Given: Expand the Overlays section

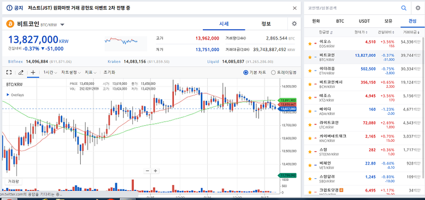Looking at the screenshot, I should (15, 95).
